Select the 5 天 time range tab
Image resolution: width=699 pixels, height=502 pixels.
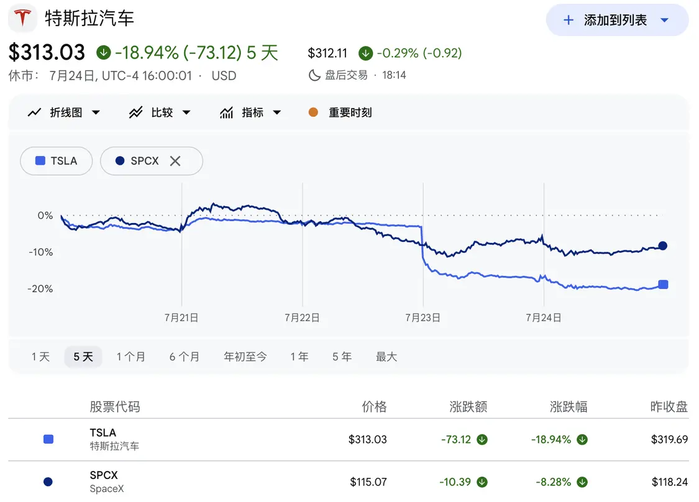[x=83, y=357]
